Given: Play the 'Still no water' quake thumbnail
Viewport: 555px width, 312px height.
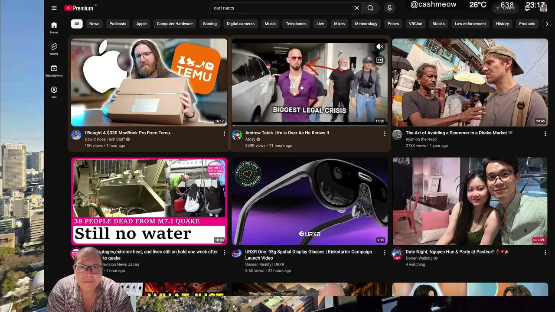Looking at the screenshot, I should click(x=149, y=201).
